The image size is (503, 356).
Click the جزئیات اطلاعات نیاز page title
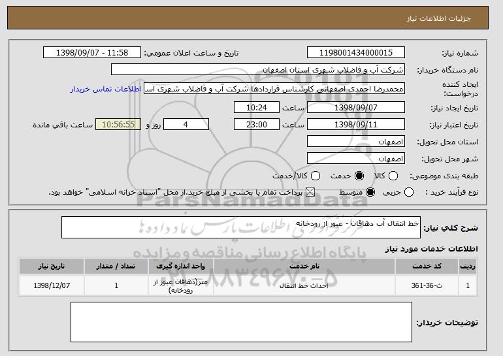pyautogui.click(x=438, y=18)
